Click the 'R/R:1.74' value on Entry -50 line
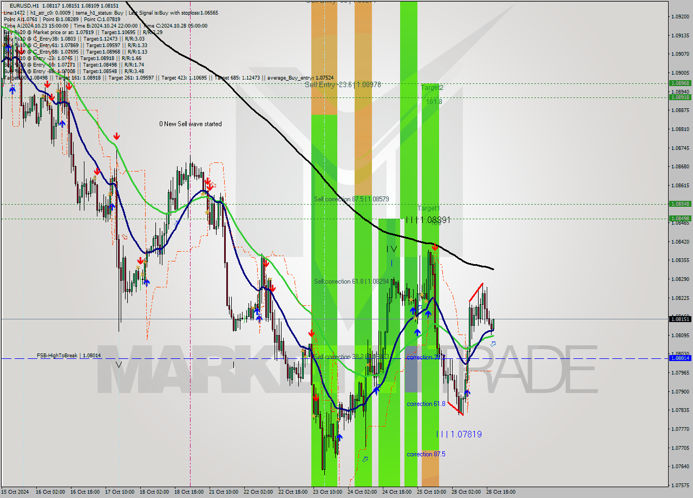 (x=133, y=64)
